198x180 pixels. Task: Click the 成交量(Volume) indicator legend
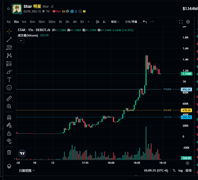tap(28, 35)
